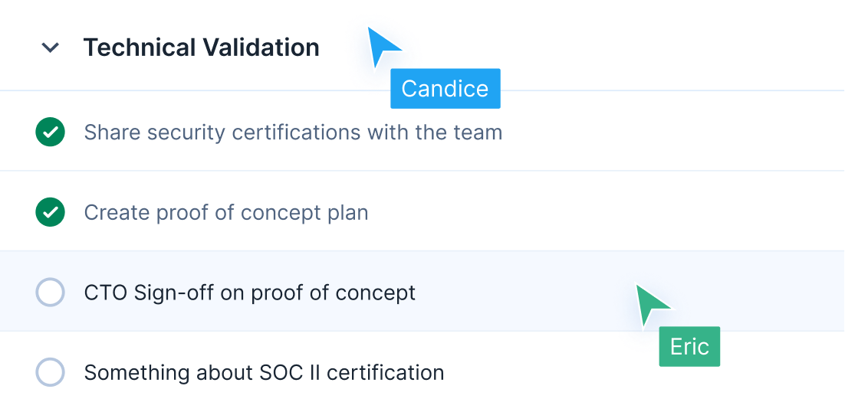Image resolution: width=845 pixels, height=412 pixels.
Task: Collapse the Technical Validation section chevron
Action: 51,47
